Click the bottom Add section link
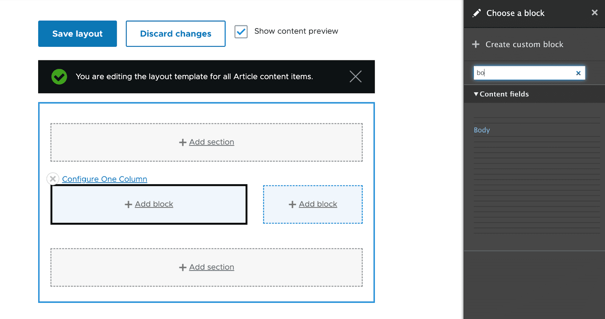The height and width of the screenshot is (319, 605). 211,267
